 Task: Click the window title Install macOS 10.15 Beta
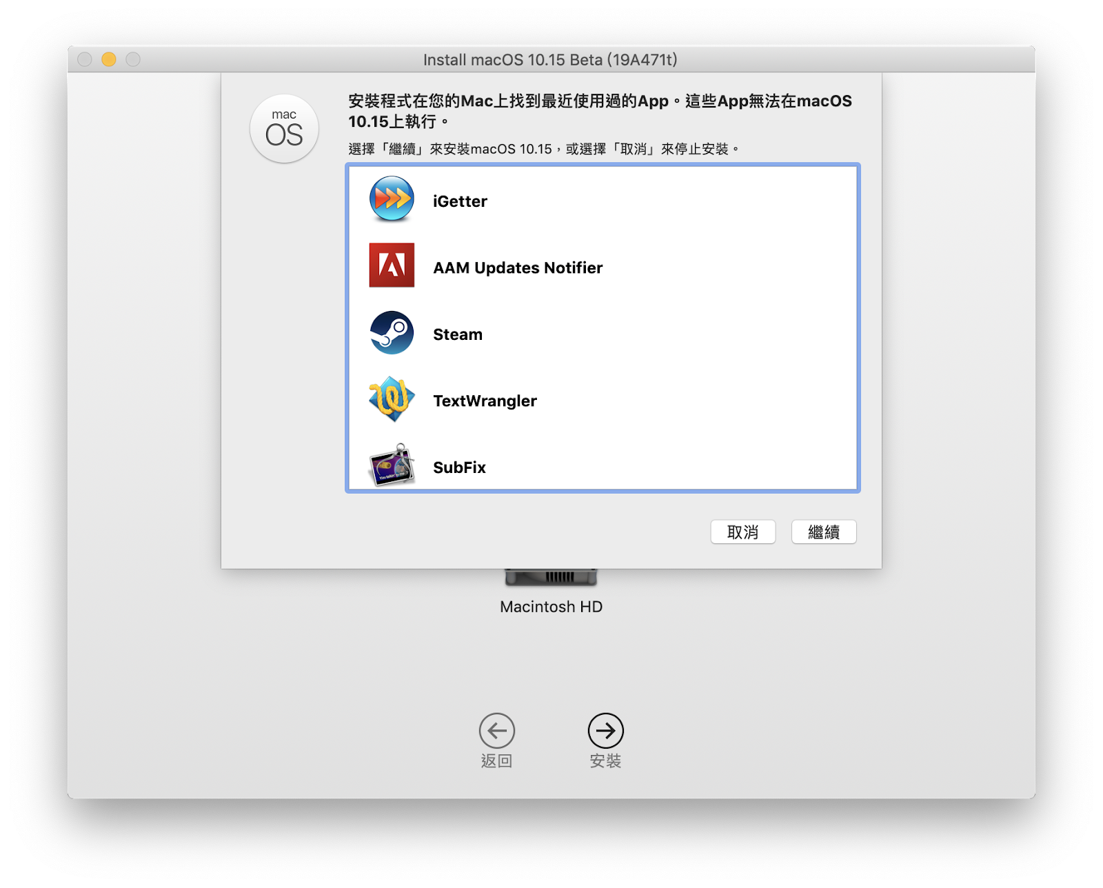click(550, 60)
